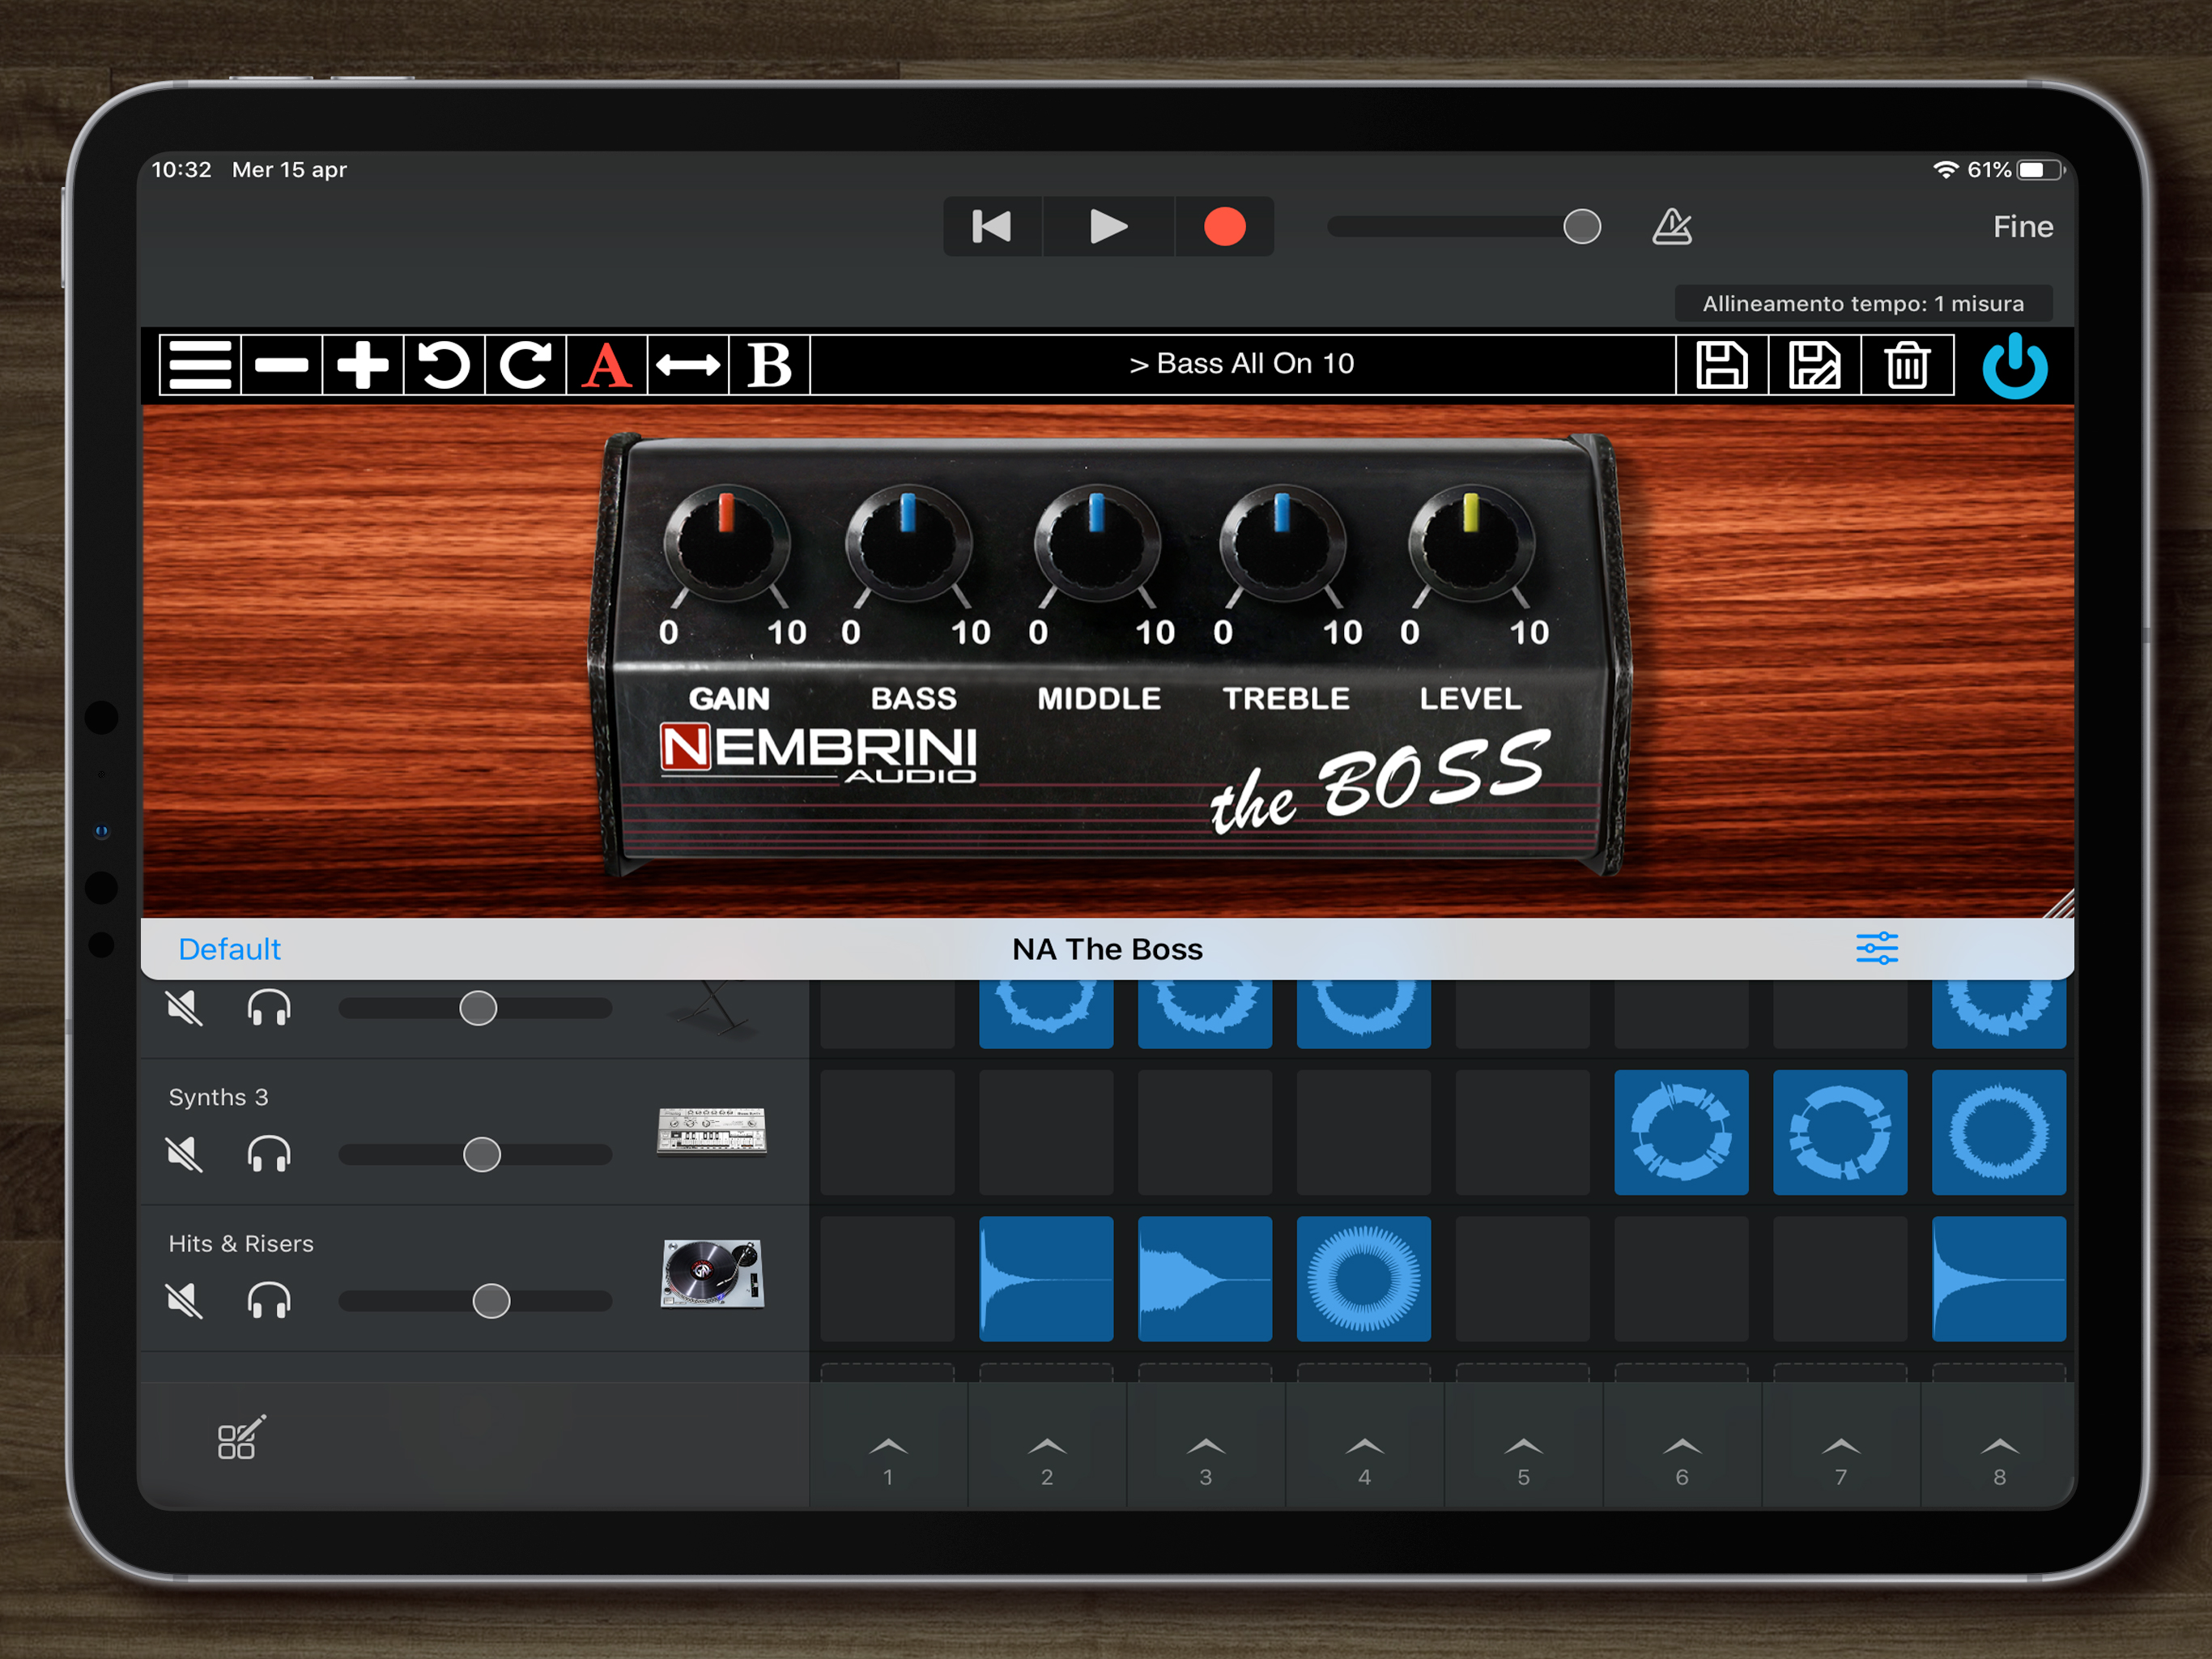Play Synths 3 cell in column 6
2212x1659 pixels.
pyautogui.click(x=1681, y=1132)
